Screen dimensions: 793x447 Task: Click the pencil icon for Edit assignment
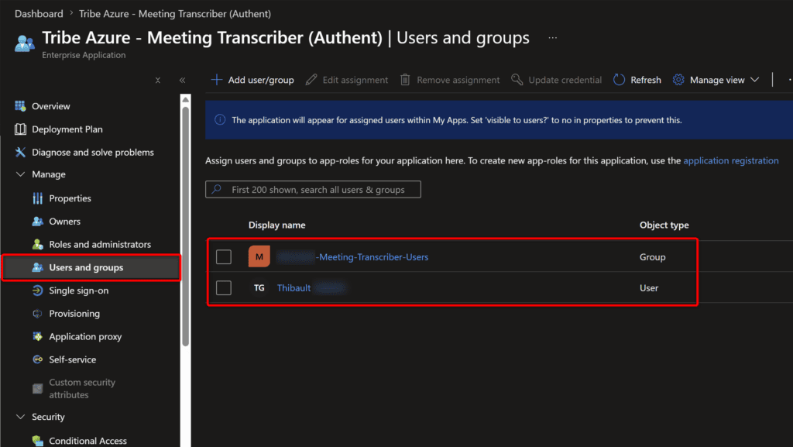click(311, 80)
